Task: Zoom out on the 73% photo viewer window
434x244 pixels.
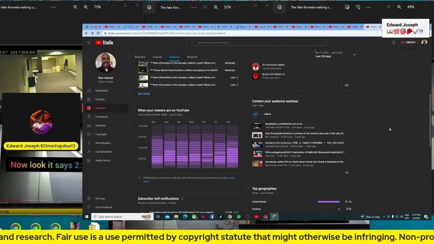Action: pyautogui.click(x=75, y=7)
